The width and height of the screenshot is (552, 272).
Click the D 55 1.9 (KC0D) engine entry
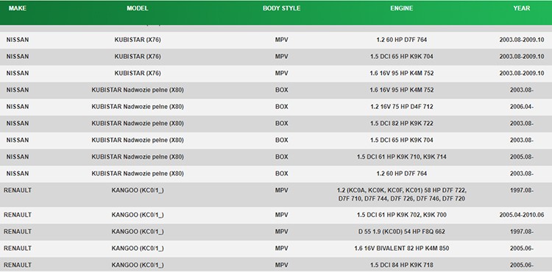coord(401,232)
